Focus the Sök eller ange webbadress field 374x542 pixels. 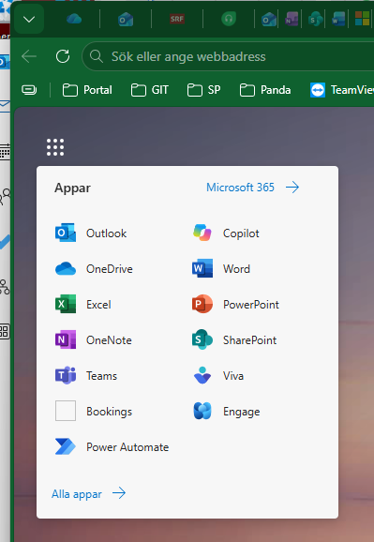228,56
